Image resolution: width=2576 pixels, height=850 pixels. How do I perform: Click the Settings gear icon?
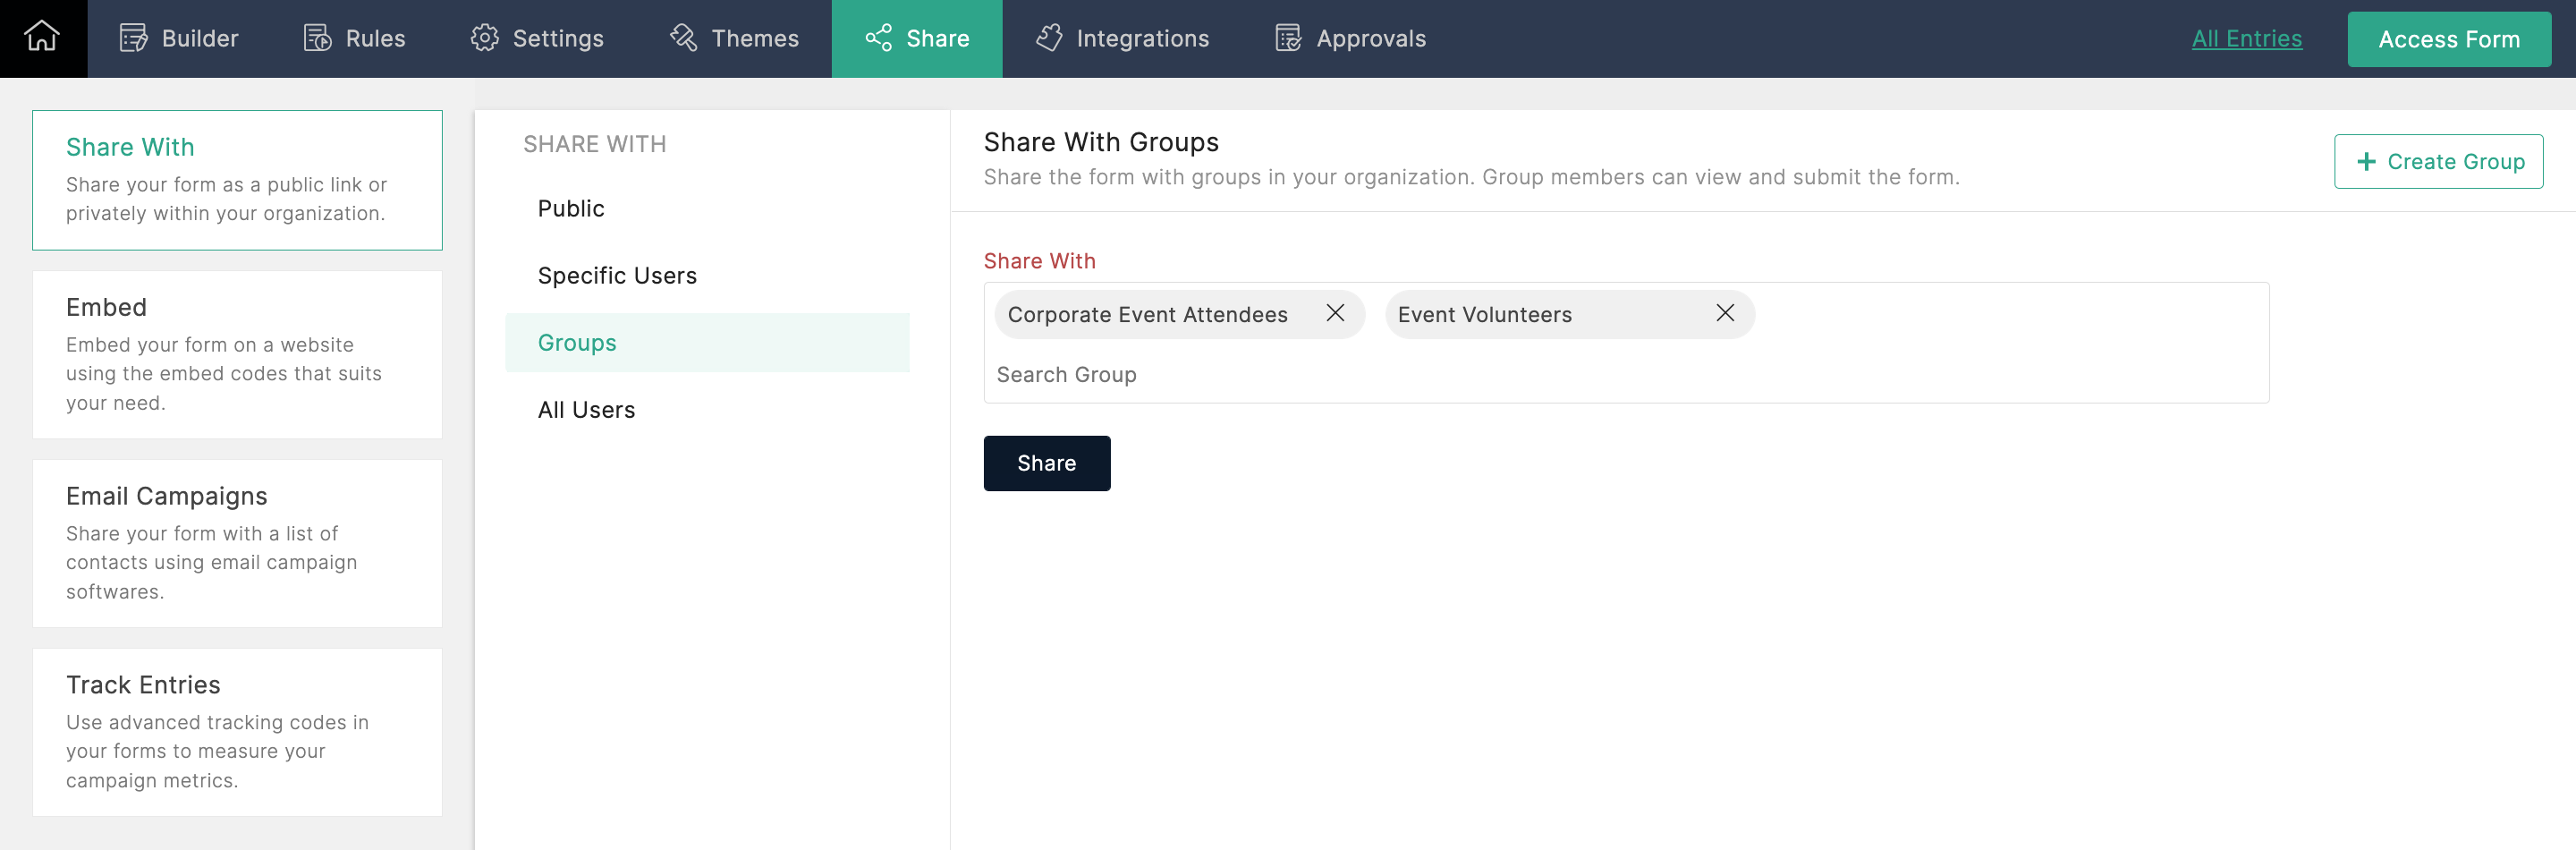pos(485,38)
